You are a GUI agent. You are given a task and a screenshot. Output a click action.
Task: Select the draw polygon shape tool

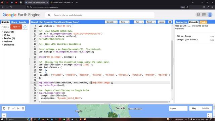point(18,108)
